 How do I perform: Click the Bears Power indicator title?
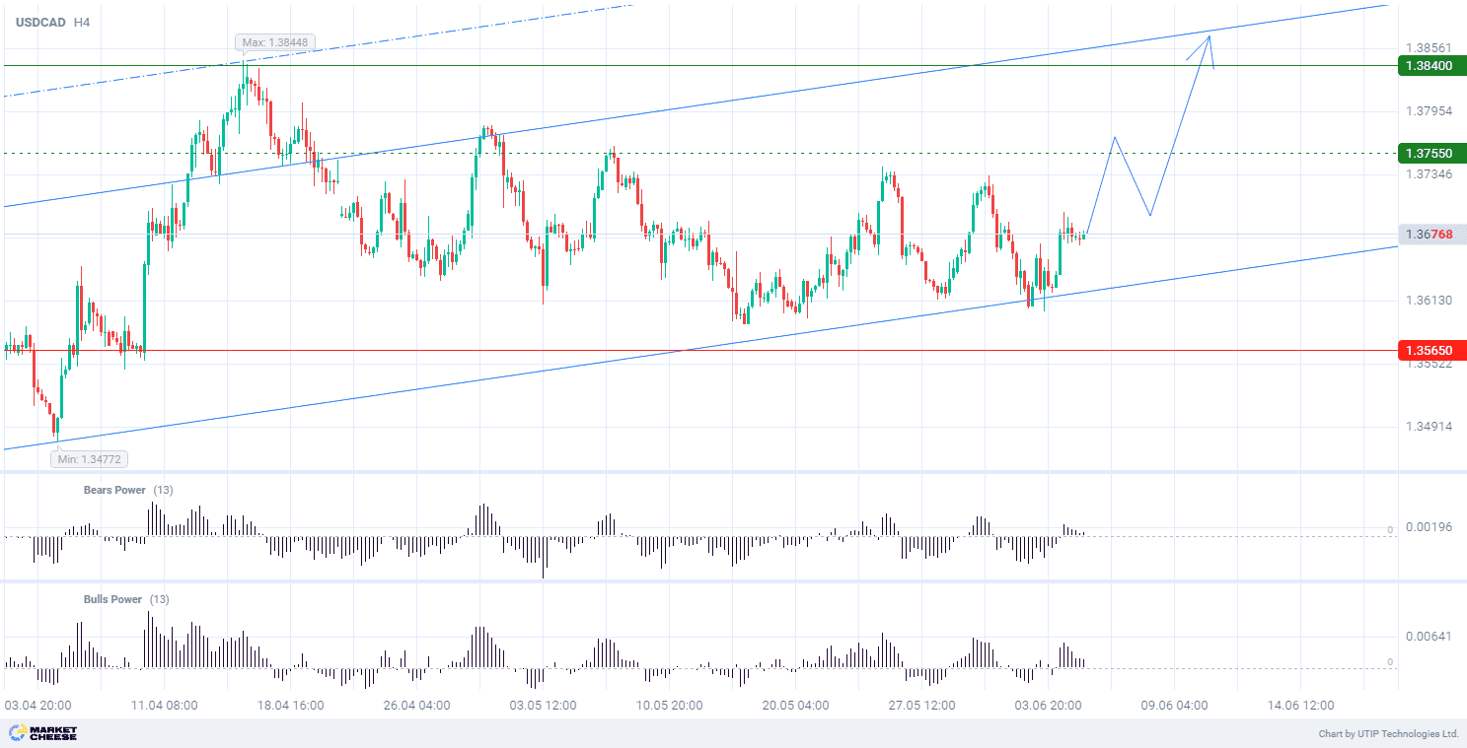coord(114,490)
